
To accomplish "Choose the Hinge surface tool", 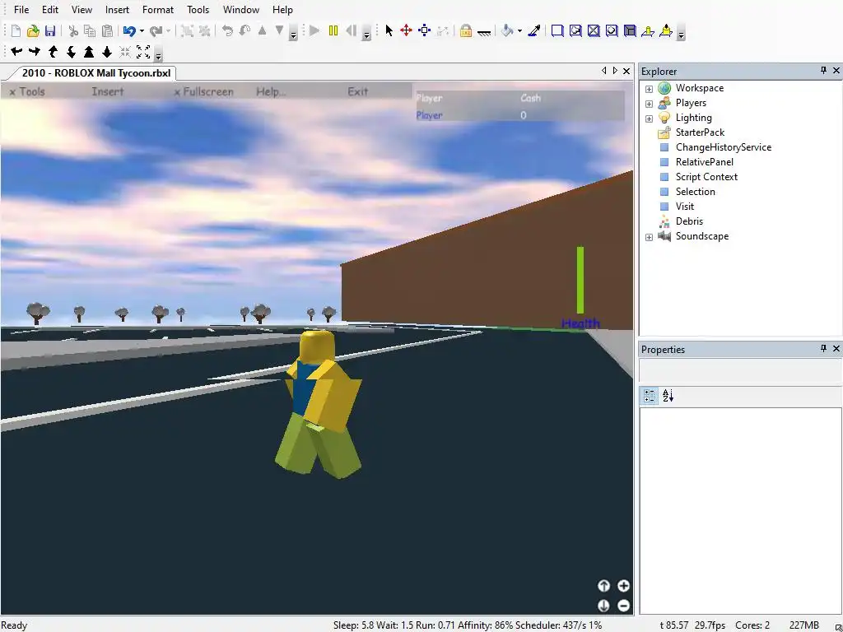I will coord(648,31).
